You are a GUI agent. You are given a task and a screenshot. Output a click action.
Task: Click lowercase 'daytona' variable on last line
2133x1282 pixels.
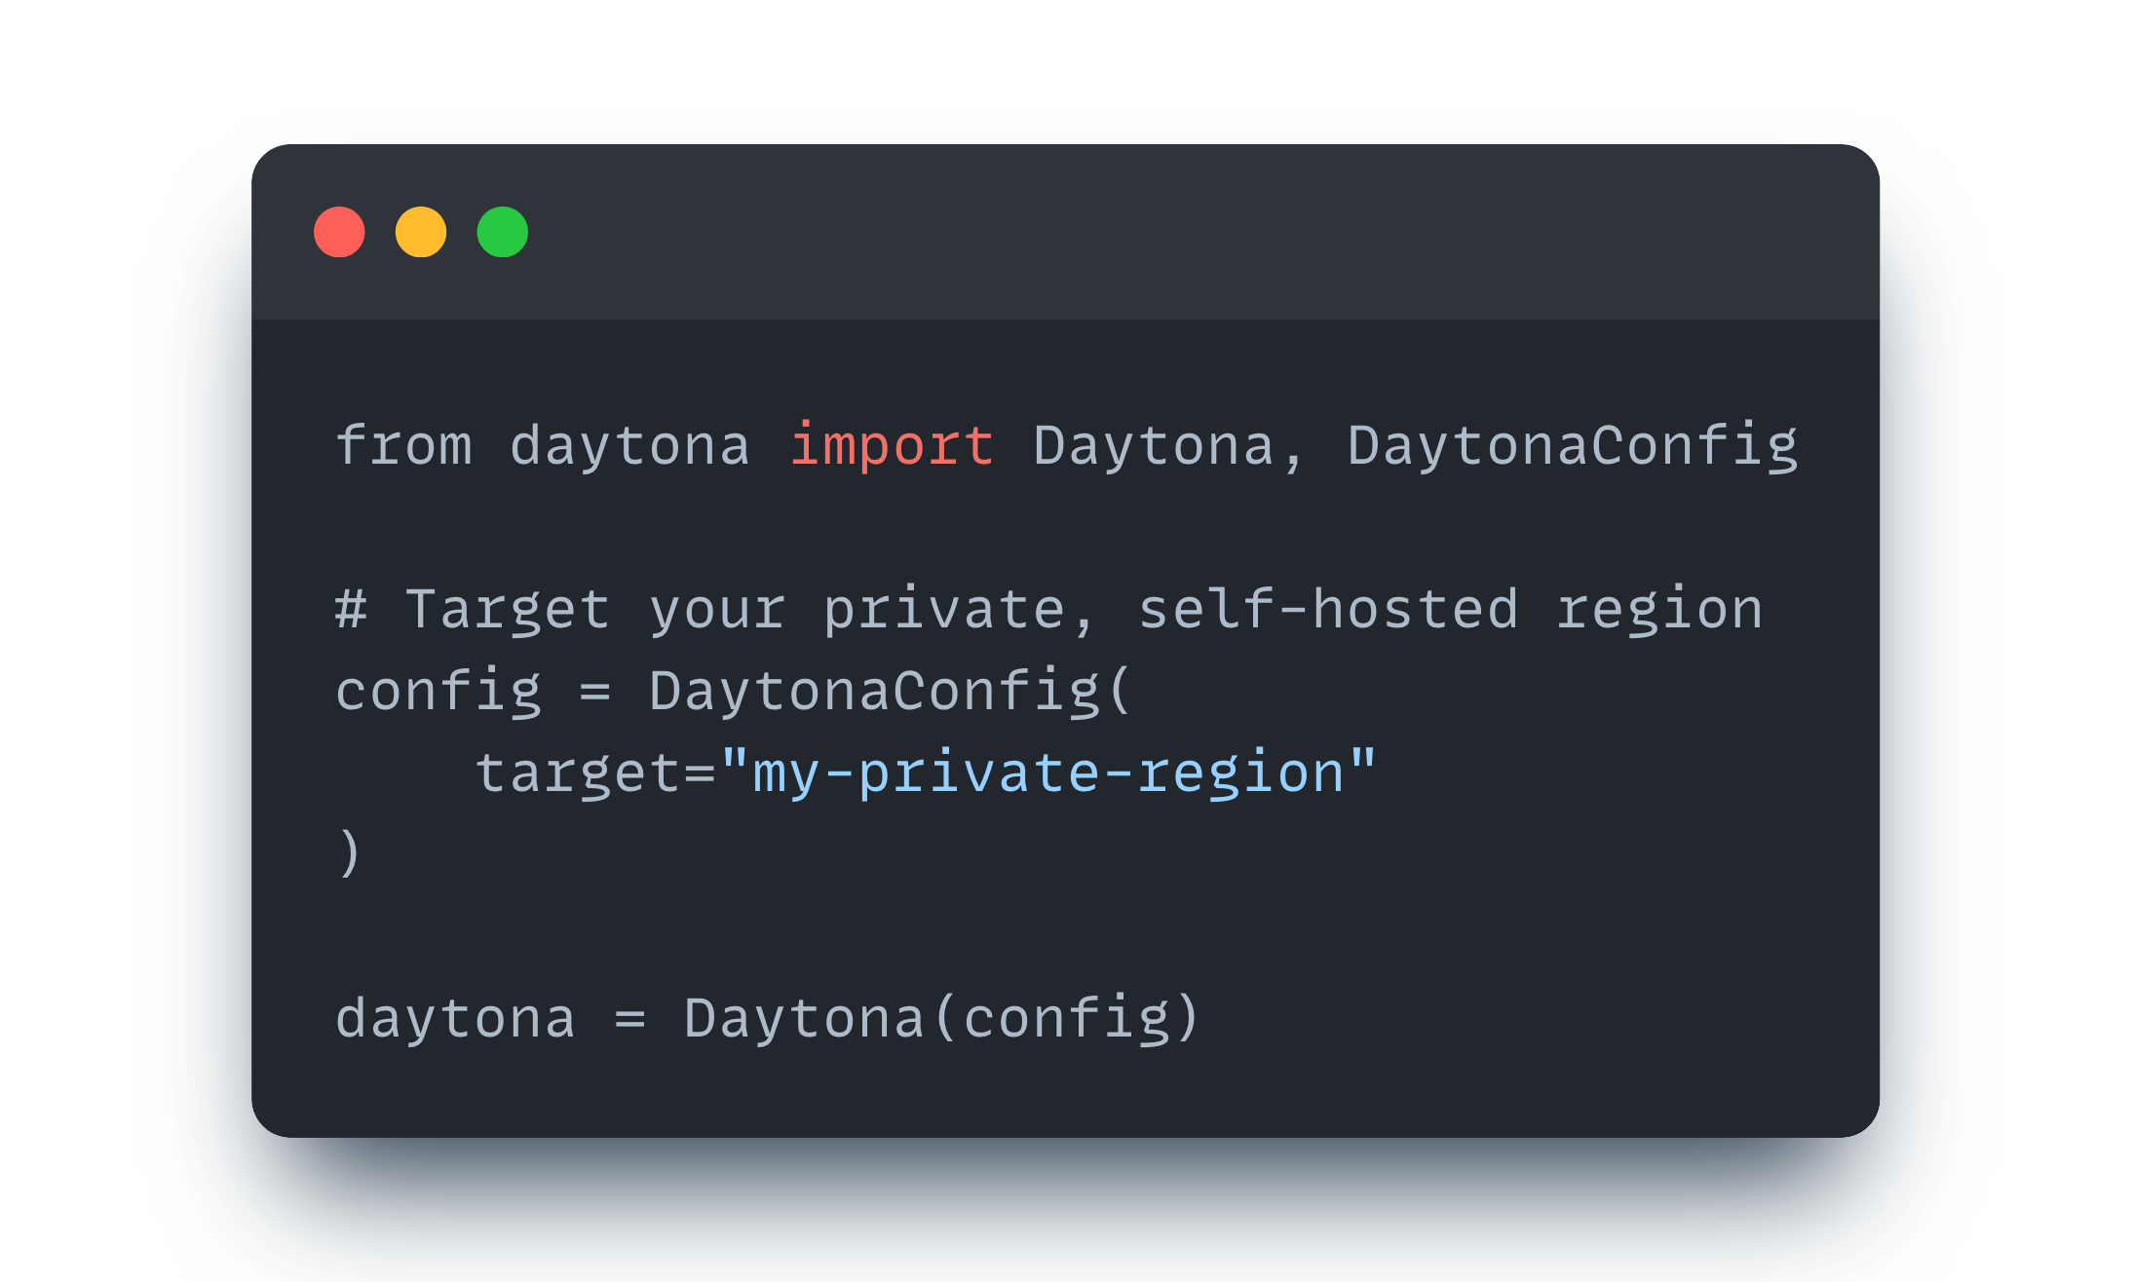pyautogui.click(x=455, y=1019)
